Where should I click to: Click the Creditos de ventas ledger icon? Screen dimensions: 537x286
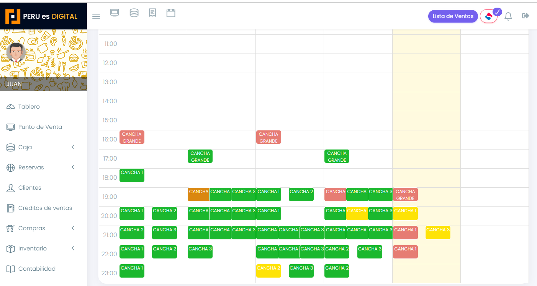pyautogui.click(x=11, y=208)
